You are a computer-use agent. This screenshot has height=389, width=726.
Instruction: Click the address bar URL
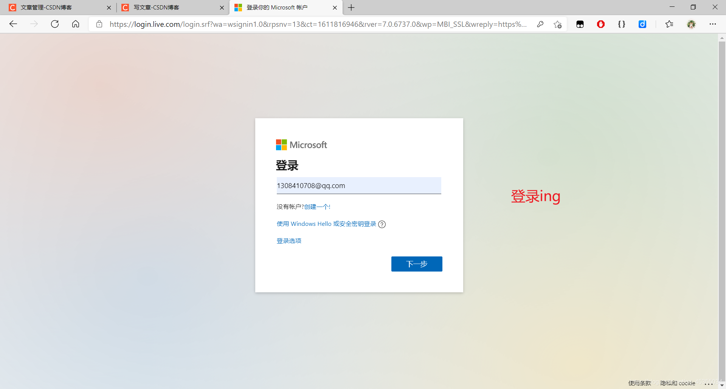(318, 24)
